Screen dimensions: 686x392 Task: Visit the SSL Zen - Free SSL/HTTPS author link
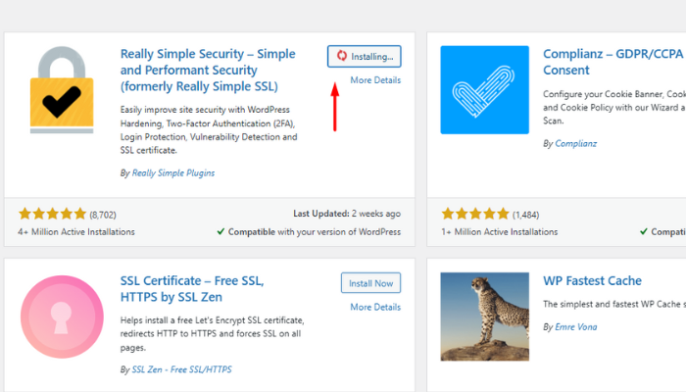tap(182, 369)
